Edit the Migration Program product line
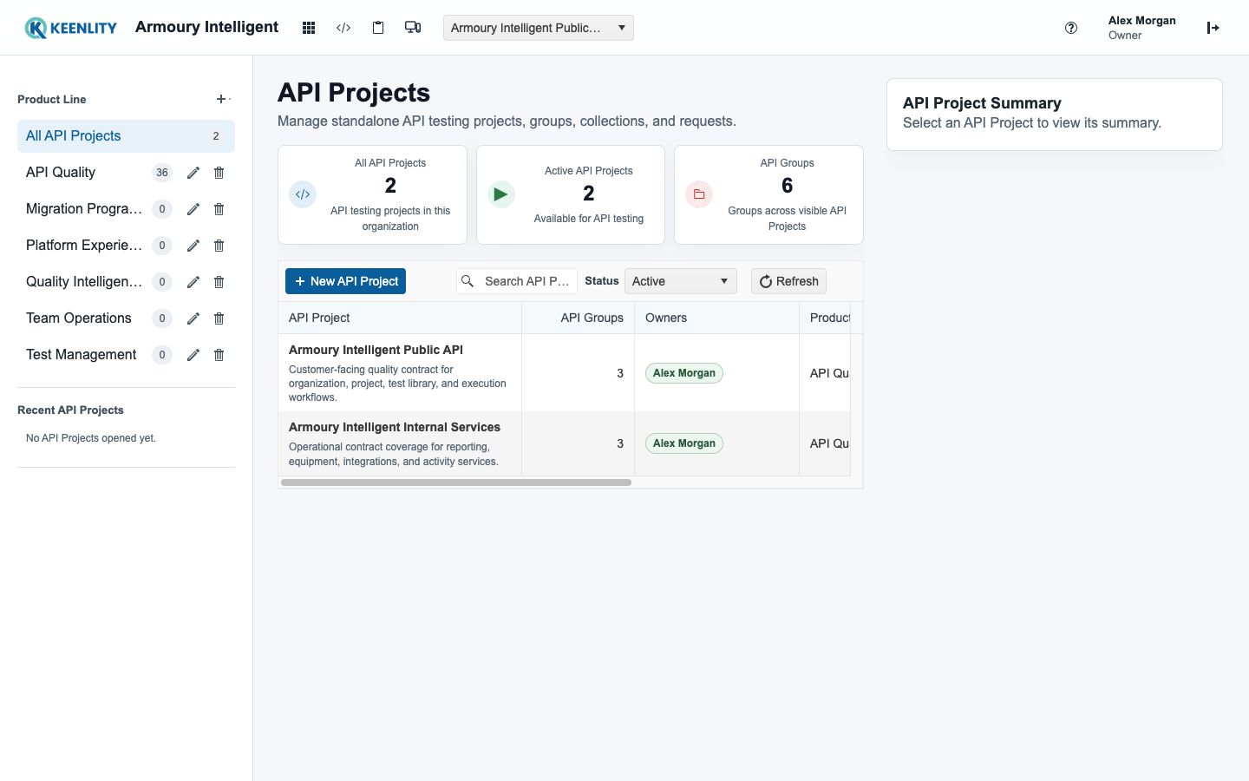Screen dimensions: 1249x781 (193, 209)
